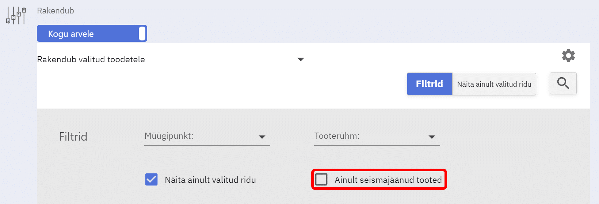Click the Kogu arvele label text
This screenshot has height=204, width=599.
coord(71,34)
